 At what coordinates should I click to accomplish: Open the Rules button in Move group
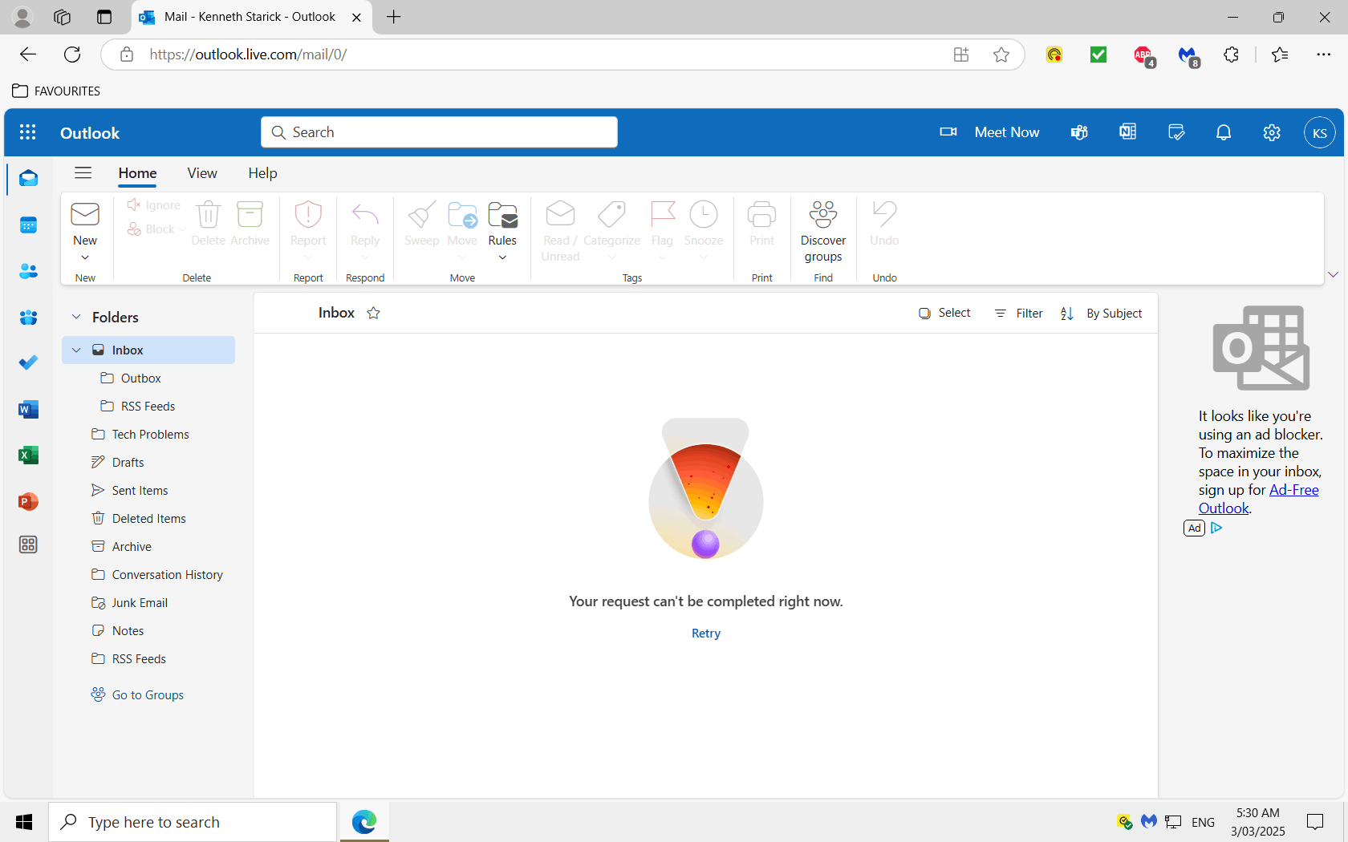pos(502,224)
